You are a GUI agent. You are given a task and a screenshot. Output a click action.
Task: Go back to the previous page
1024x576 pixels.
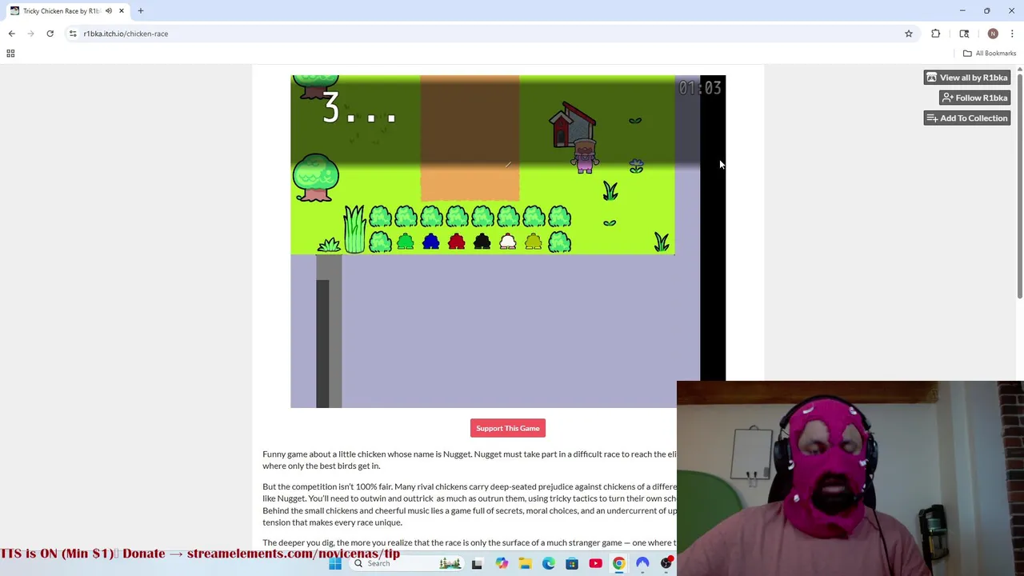(11, 34)
